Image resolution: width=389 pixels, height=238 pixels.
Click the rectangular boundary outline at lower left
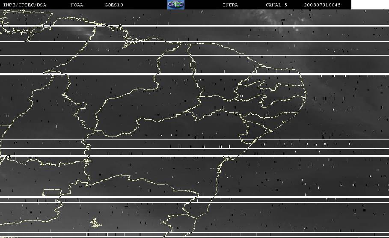pyautogui.click(x=51, y=192)
